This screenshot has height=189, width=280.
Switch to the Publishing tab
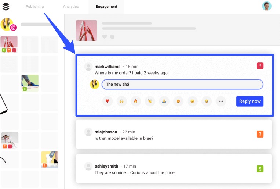tap(35, 7)
